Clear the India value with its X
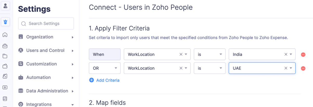 pos(286,54)
